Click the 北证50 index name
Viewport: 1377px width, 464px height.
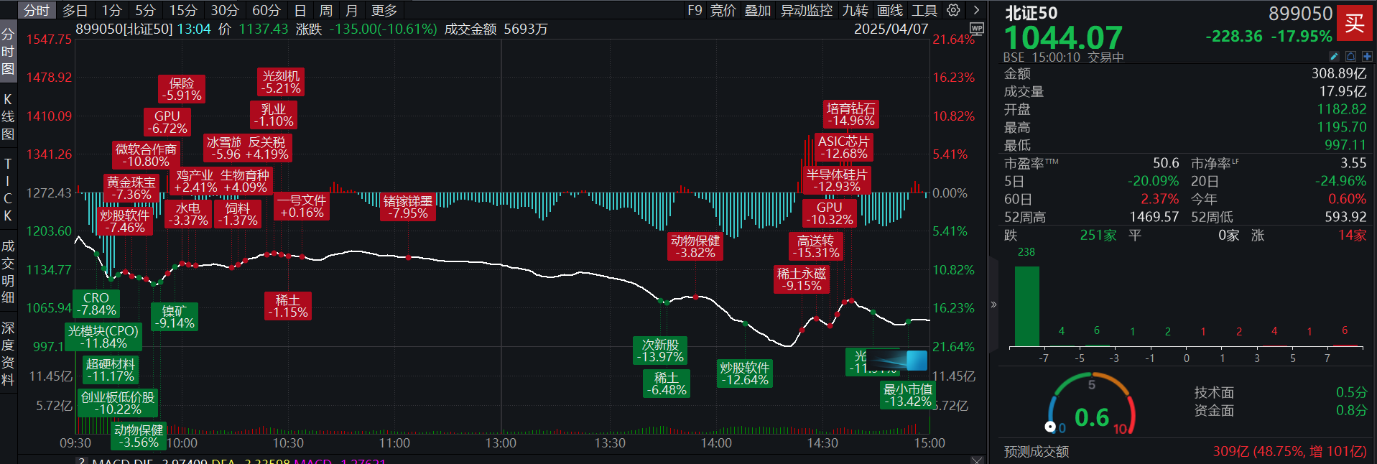point(1031,13)
